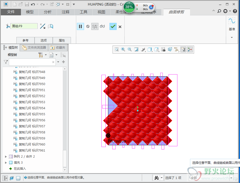
Task: Toggle navigator pane display in the status bar
Action: [5, 178]
